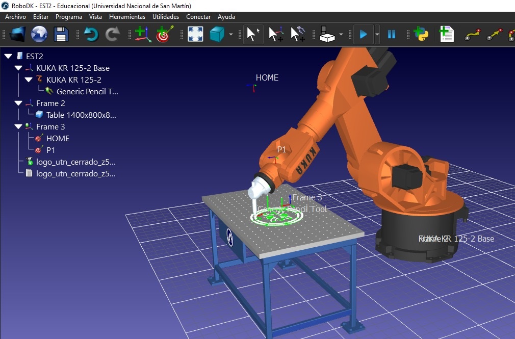Viewport: 515px width, 339px height.
Task: Fit all objects in view
Action: click(195, 34)
